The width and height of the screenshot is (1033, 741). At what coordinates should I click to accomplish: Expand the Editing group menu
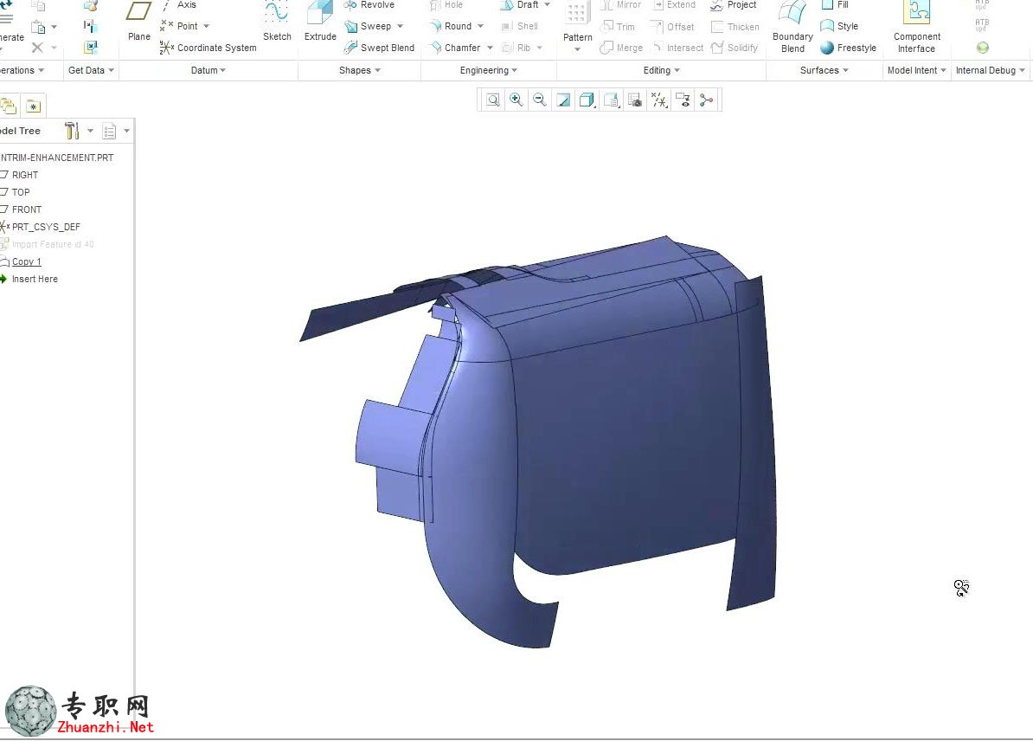click(662, 70)
